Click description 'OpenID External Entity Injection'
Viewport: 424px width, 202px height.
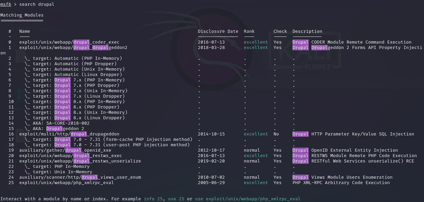[355, 150]
